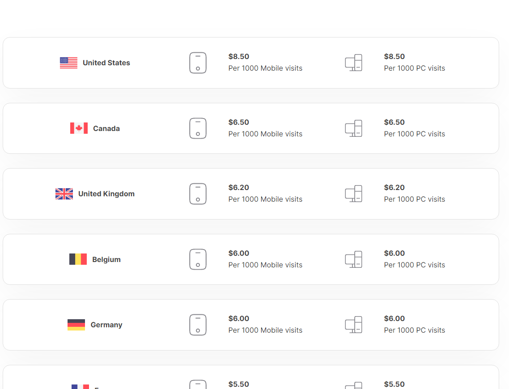Image resolution: width=509 pixels, height=389 pixels.
Task: Click the Canada flag icon
Action: click(x=79, y=128)
